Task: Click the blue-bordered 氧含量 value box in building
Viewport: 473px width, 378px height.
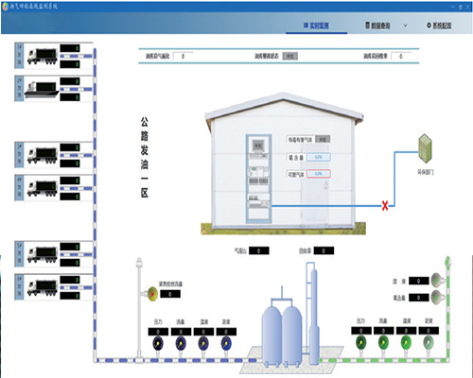Action: pyautogui.click(x=319, y=157)
